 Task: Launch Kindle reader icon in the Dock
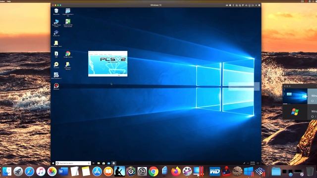[x=120, y=172]
